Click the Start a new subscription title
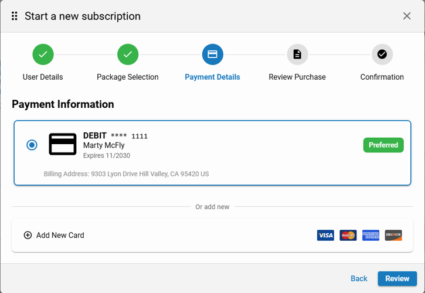The width and height of the screenshot is (425, 293). [83, 16]
